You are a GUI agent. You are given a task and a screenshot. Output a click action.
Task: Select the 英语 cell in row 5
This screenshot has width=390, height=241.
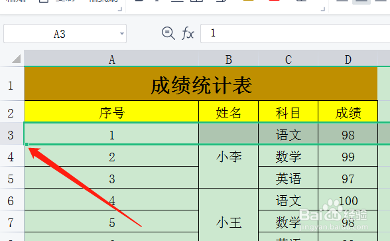point(289,177)
